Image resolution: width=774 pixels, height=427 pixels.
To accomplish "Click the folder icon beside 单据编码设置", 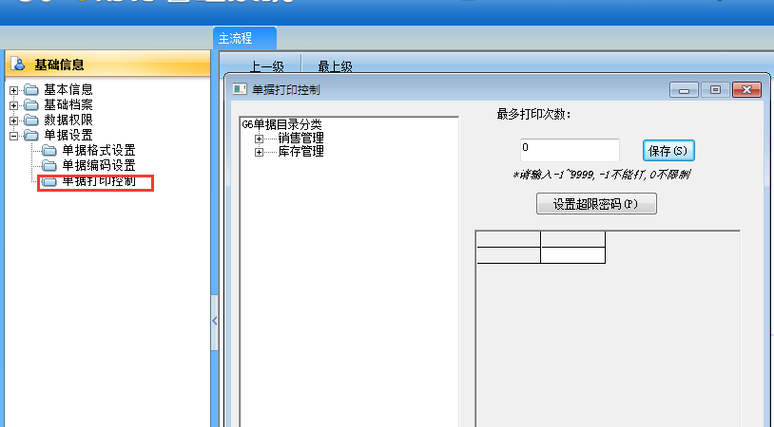I will pos(49,166).
